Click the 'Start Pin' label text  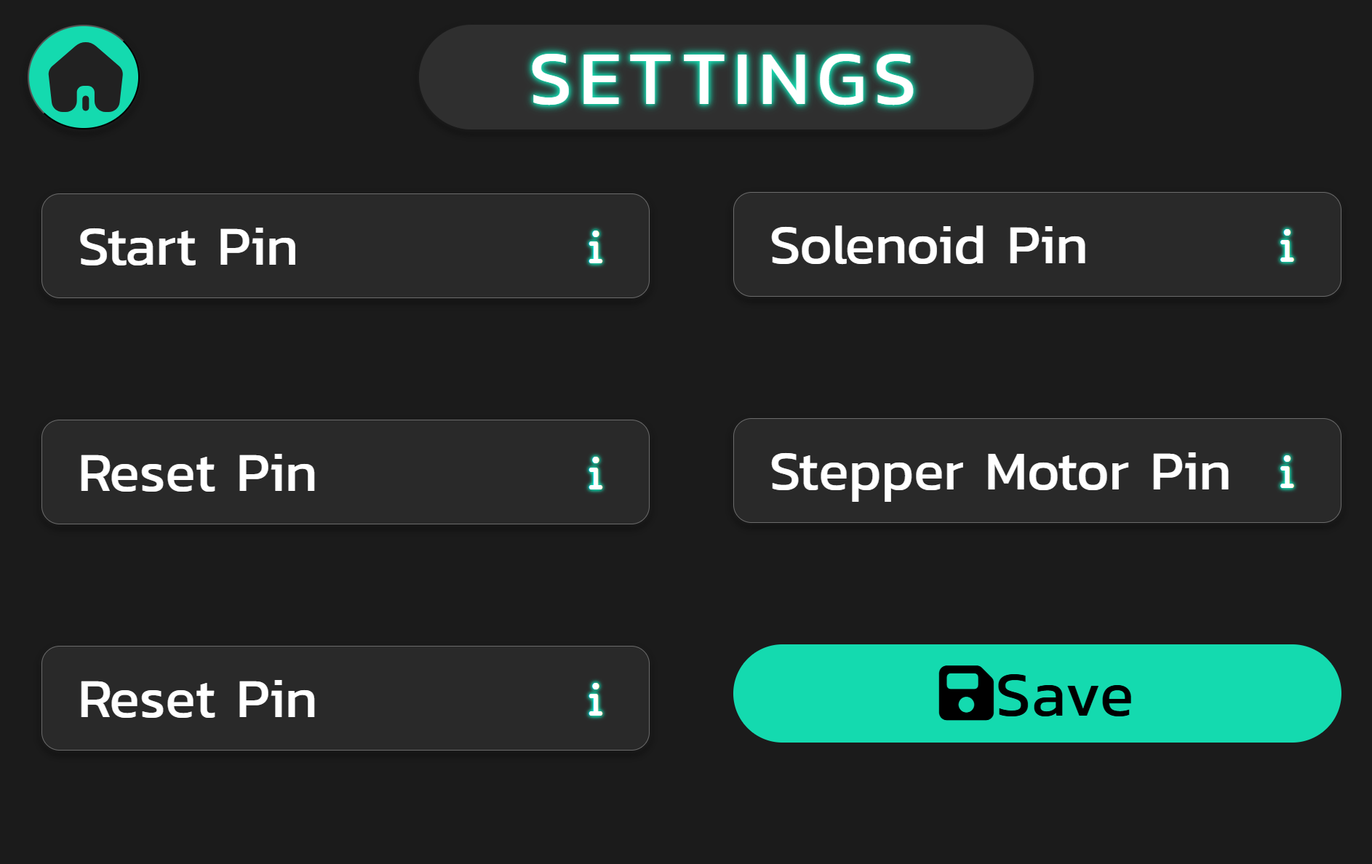pyautogui.click(x=188, y=247)
